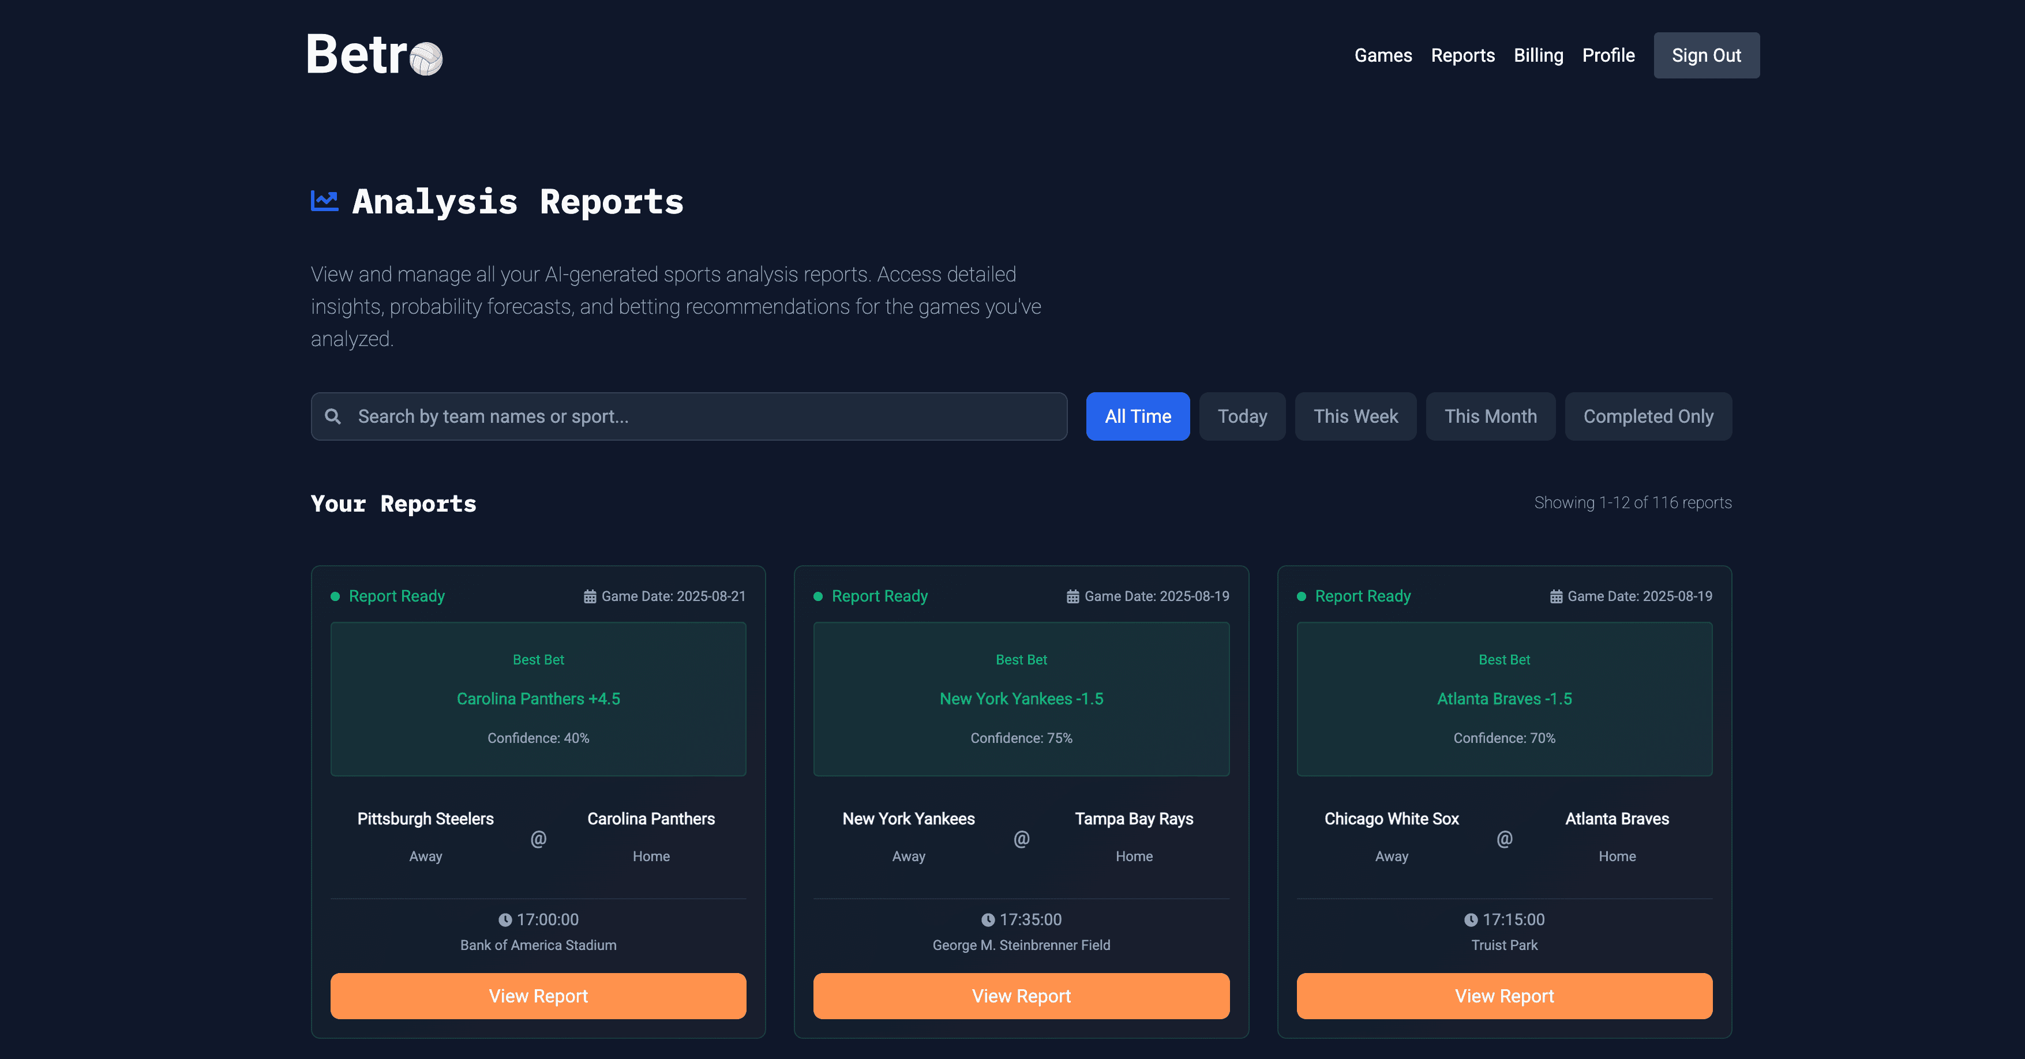This screenshot has height=1059, width=2025.
Task: Open the Reports menu item
Action: tap(1463, 55)
